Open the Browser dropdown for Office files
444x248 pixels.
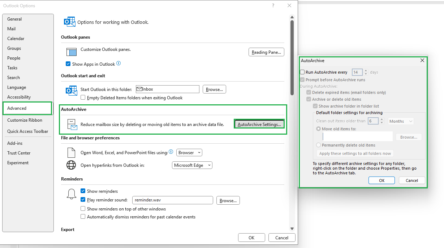tap(189, 152)
